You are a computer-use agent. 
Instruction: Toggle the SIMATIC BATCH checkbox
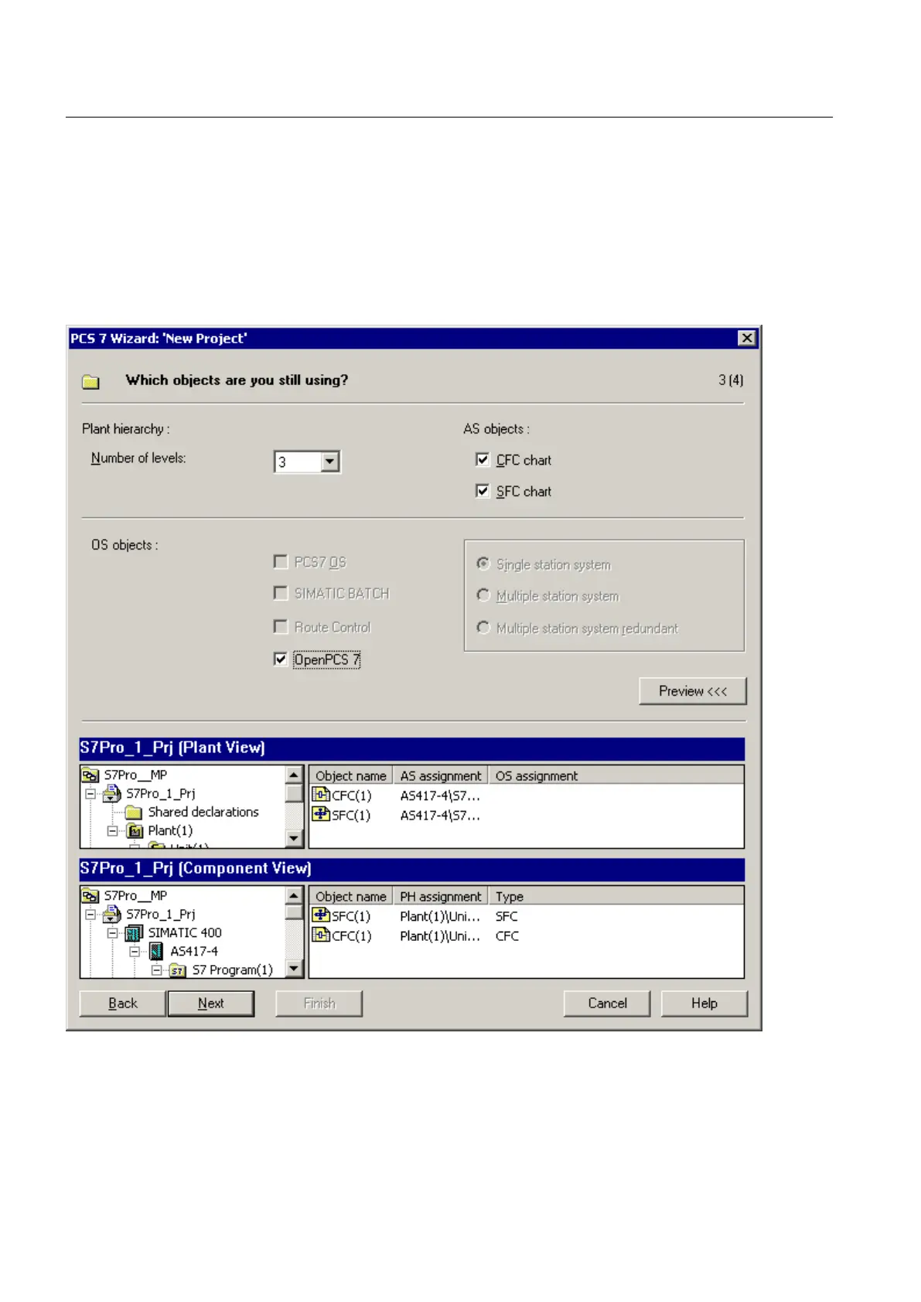pos(281,593)
